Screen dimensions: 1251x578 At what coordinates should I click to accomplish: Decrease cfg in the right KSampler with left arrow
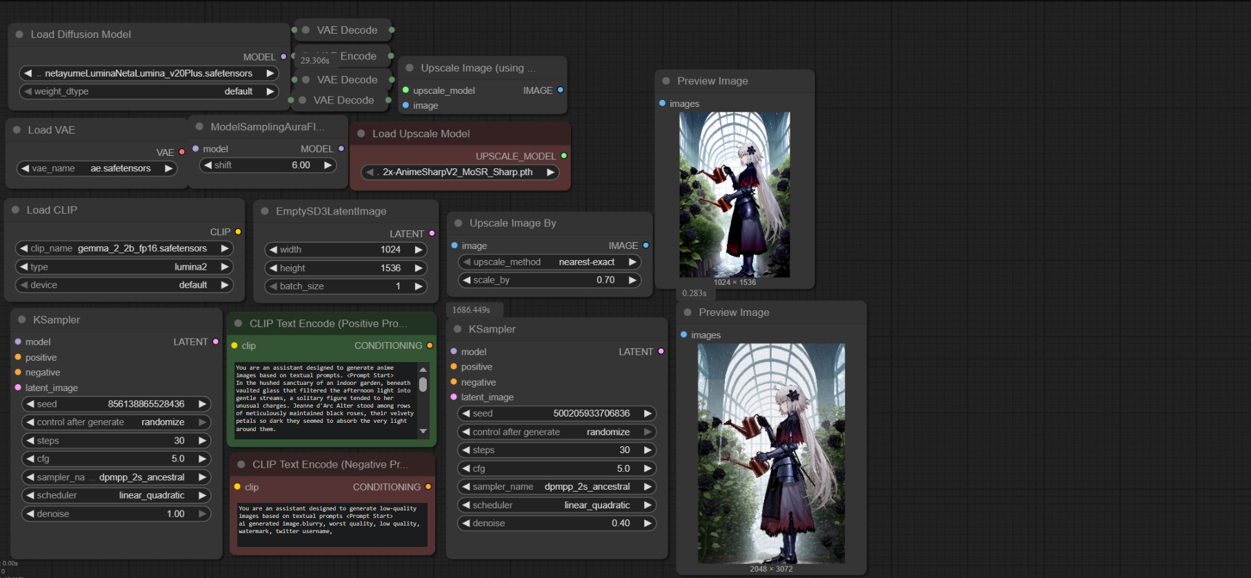466,468
